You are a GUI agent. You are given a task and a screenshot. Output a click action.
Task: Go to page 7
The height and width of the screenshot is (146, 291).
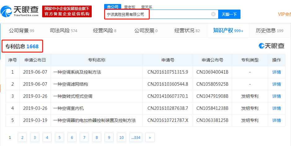(x=84, y=137)
